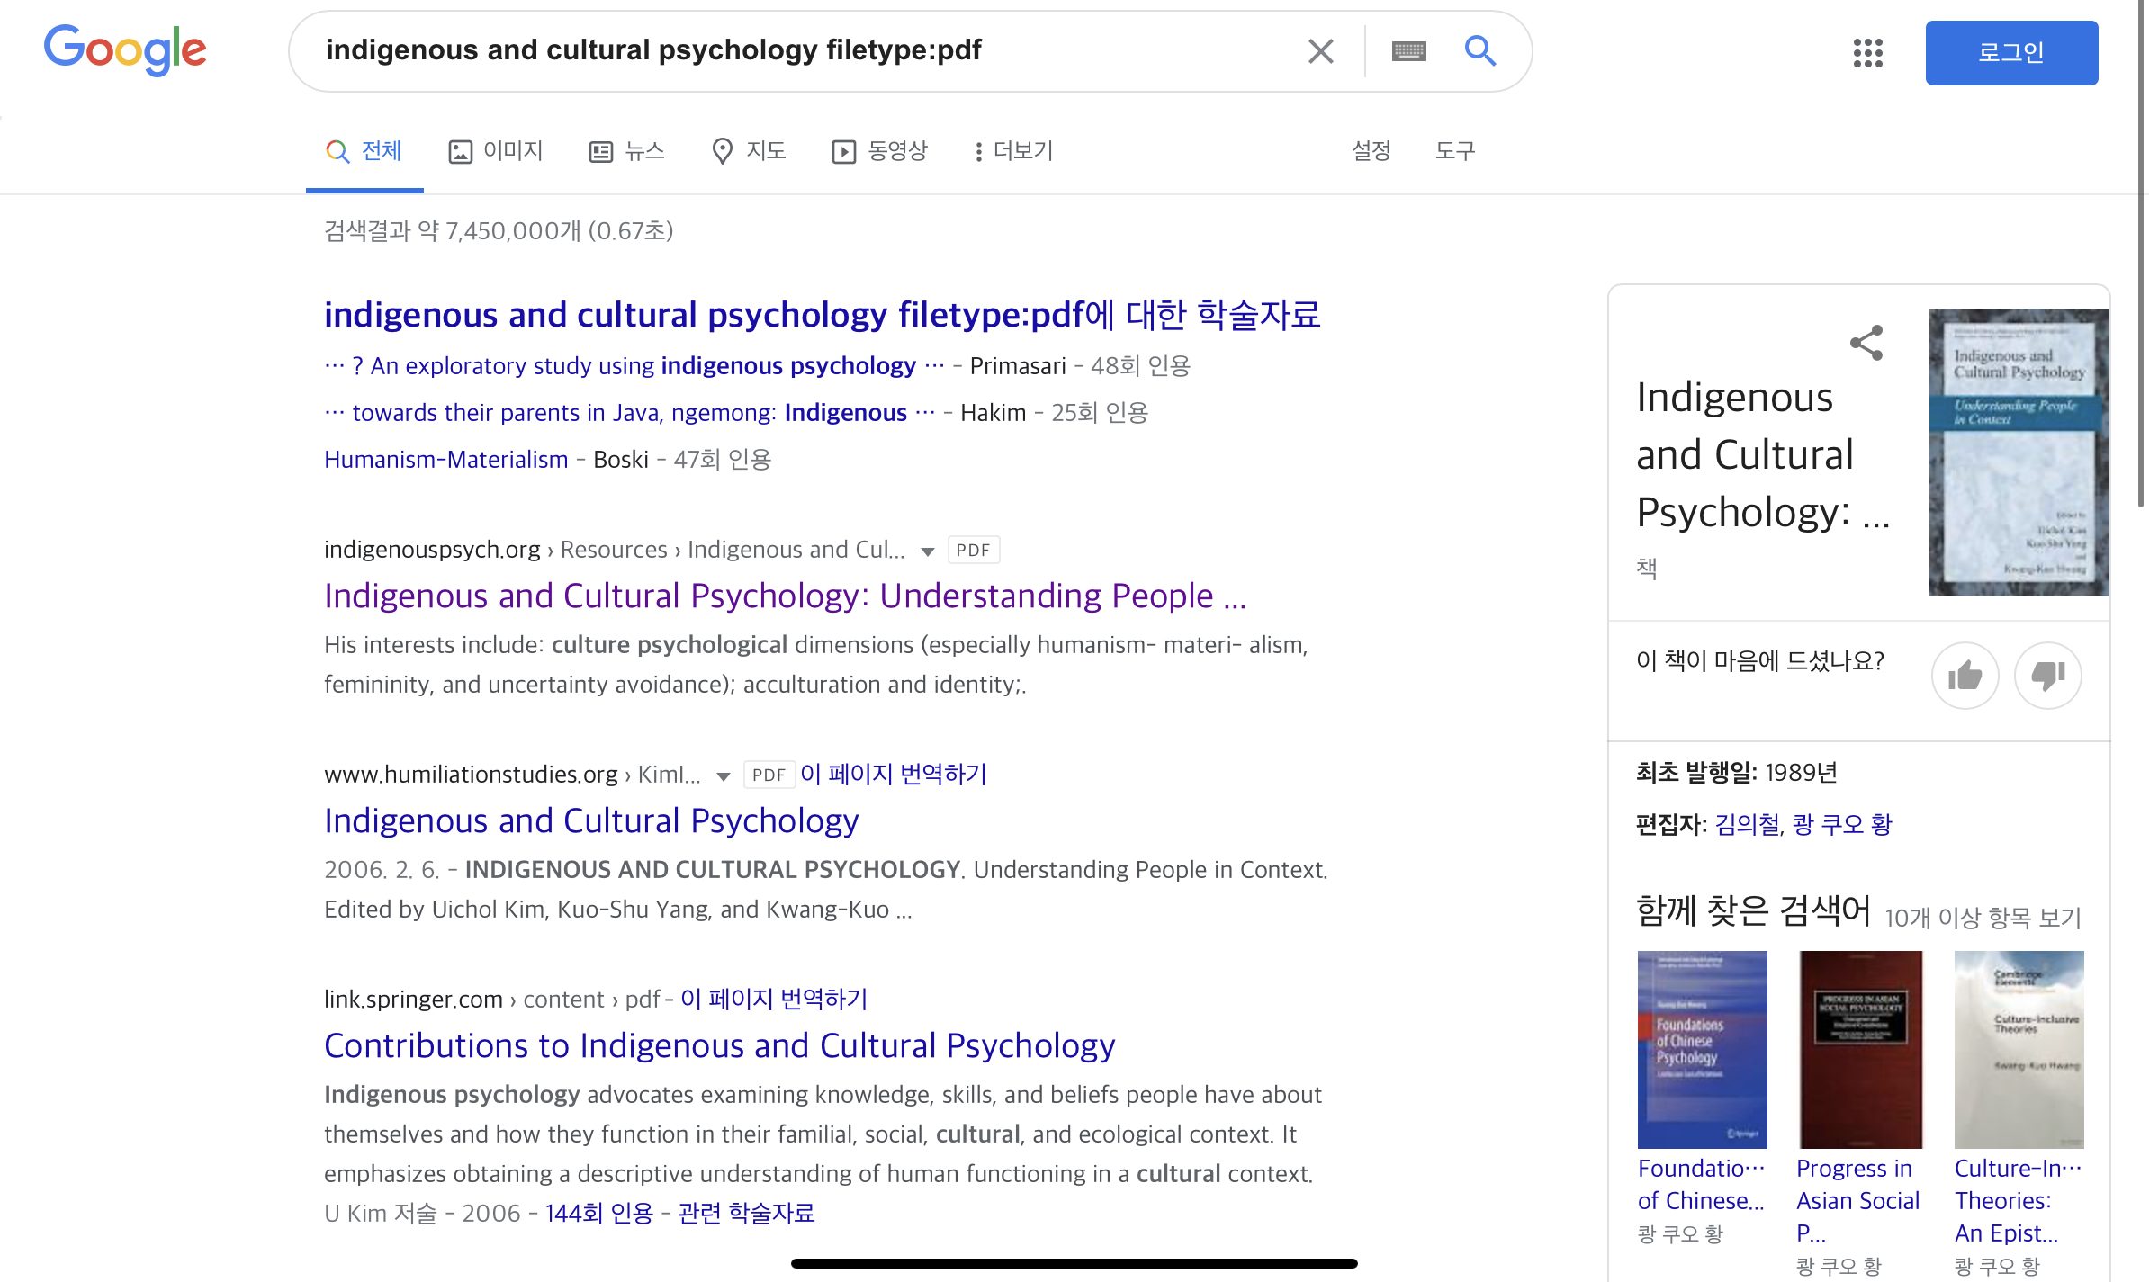Screen dimensions: 2149x1282
Task: Expand dropdown arrow beside indigenouspsych.org result
Action: pyautogui.click(x=927, y=551)
